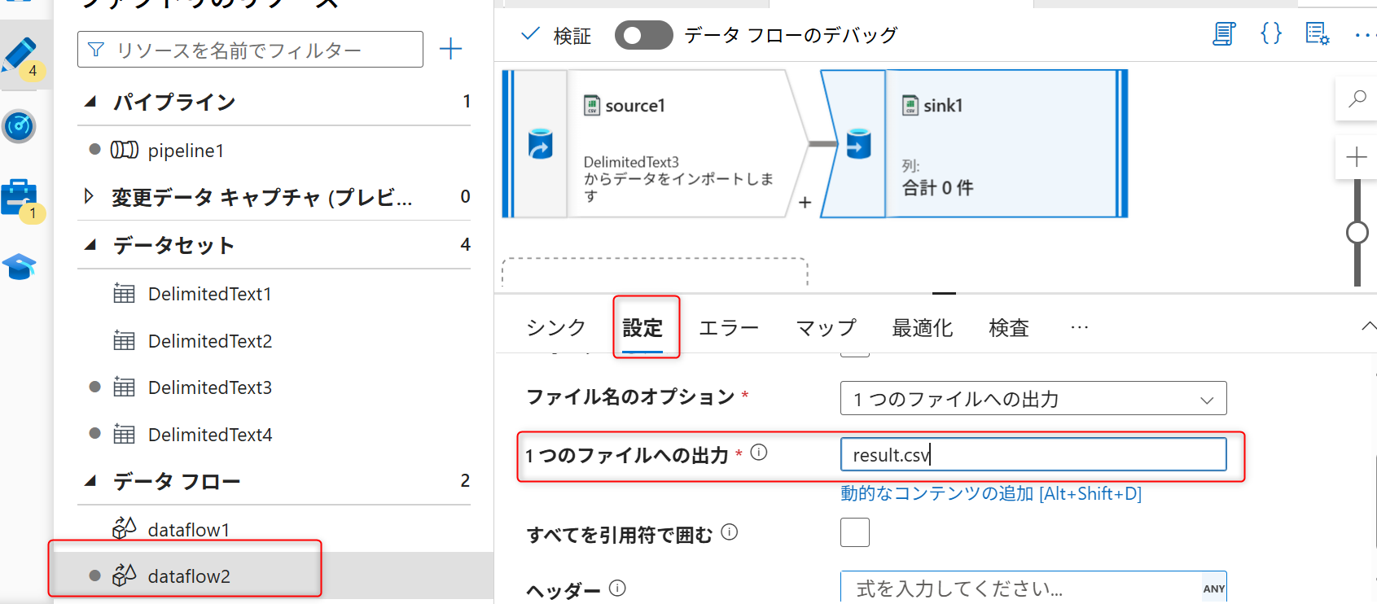Image resolution: width=1377 pixels, height=604 pixels.
Task: Click the filter funnel icon
Action: pos(96,50)
